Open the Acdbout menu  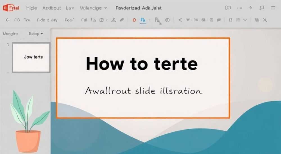click(52, 8)
